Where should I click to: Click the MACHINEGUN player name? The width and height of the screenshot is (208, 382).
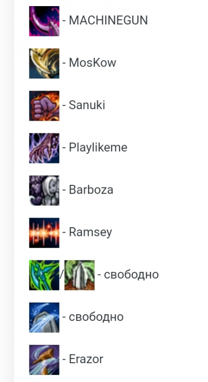point(108,20)
